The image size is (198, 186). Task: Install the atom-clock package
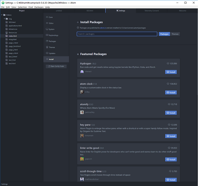pyautogui.click(x=171, y=92)
